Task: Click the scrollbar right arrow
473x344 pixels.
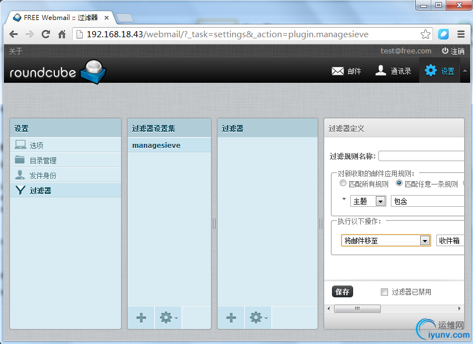Action: 460,308
